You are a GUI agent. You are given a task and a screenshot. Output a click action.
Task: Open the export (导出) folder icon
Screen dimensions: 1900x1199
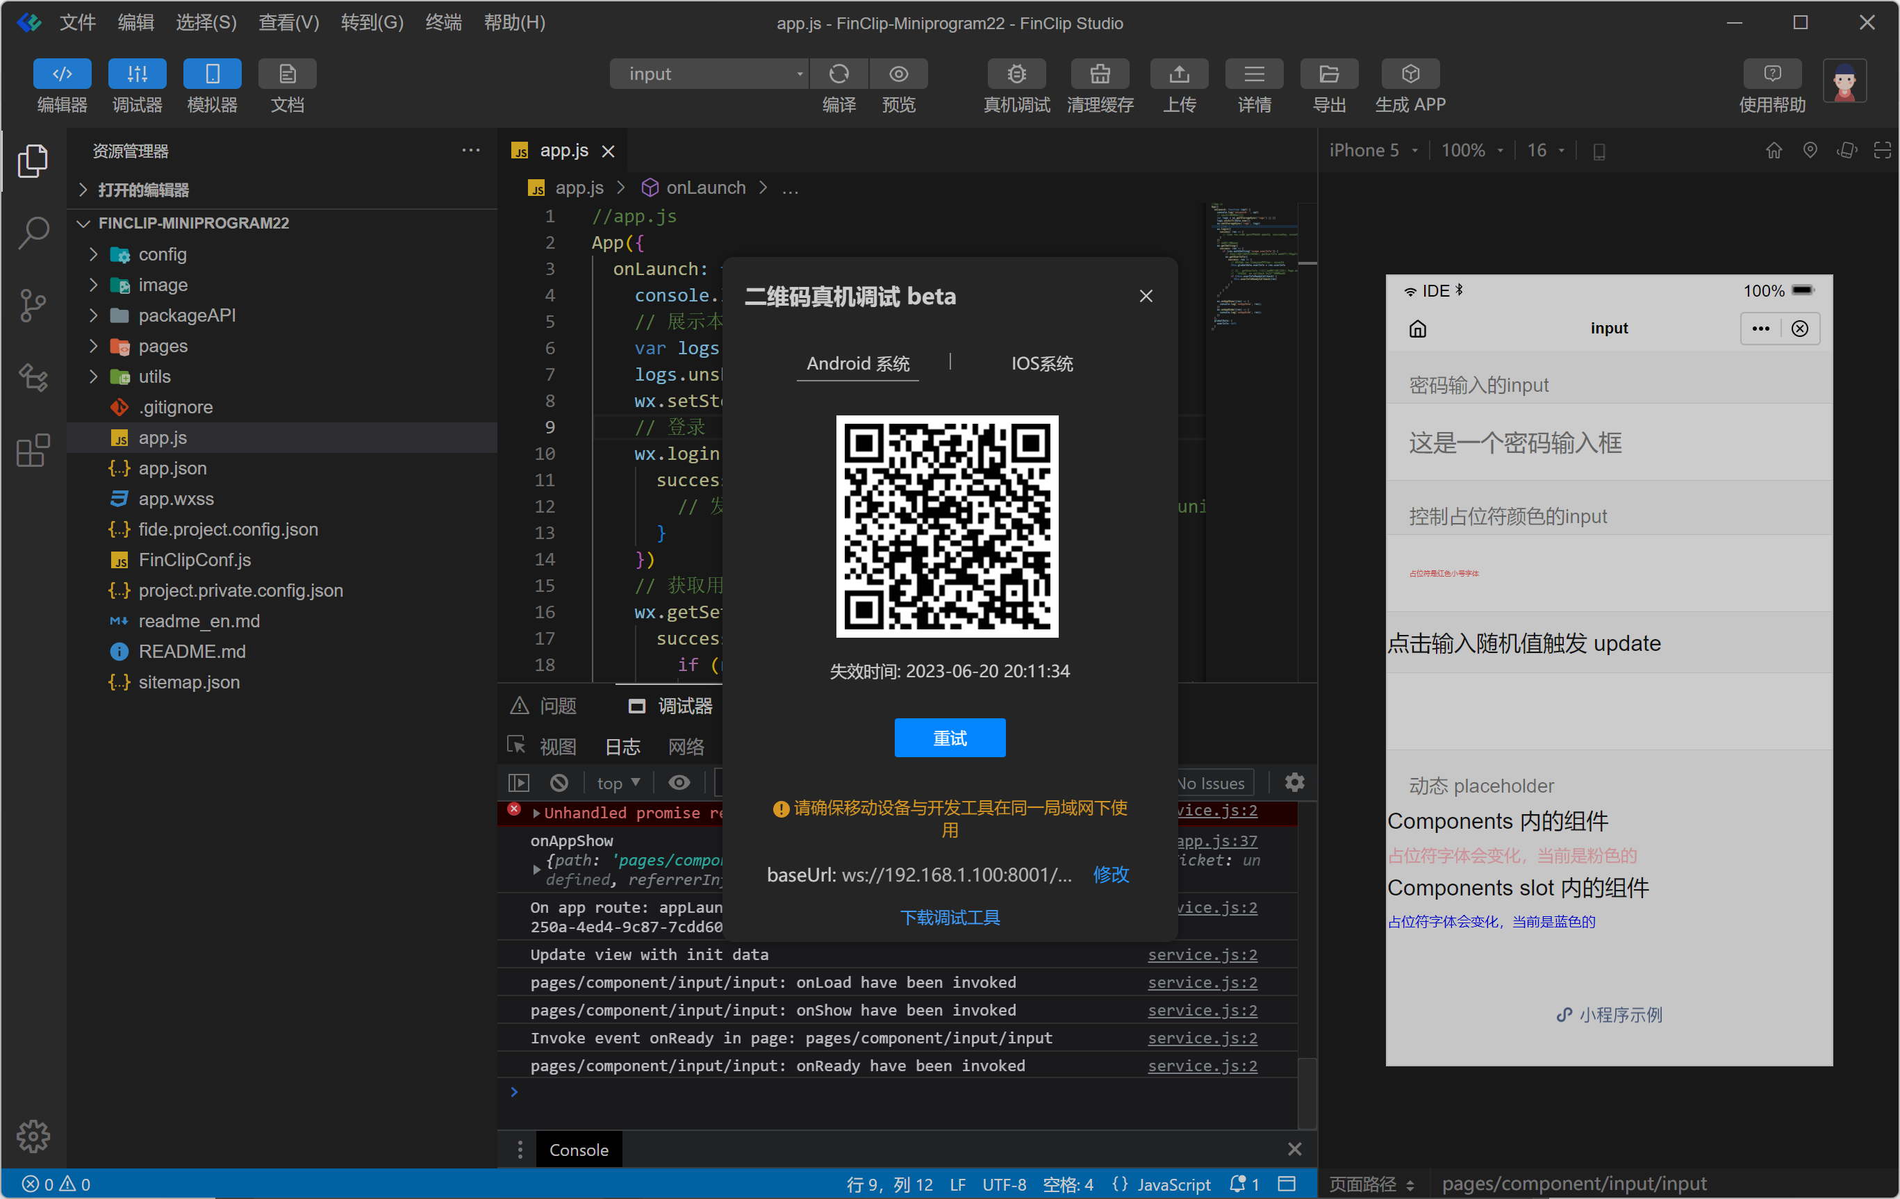coord(1329,74)
